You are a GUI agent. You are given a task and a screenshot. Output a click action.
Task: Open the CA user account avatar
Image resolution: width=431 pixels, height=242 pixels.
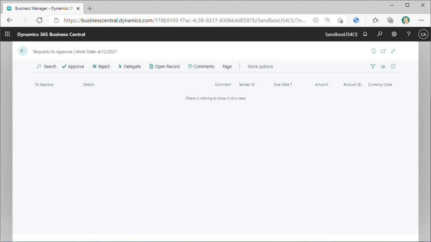[x=423, y=34]
